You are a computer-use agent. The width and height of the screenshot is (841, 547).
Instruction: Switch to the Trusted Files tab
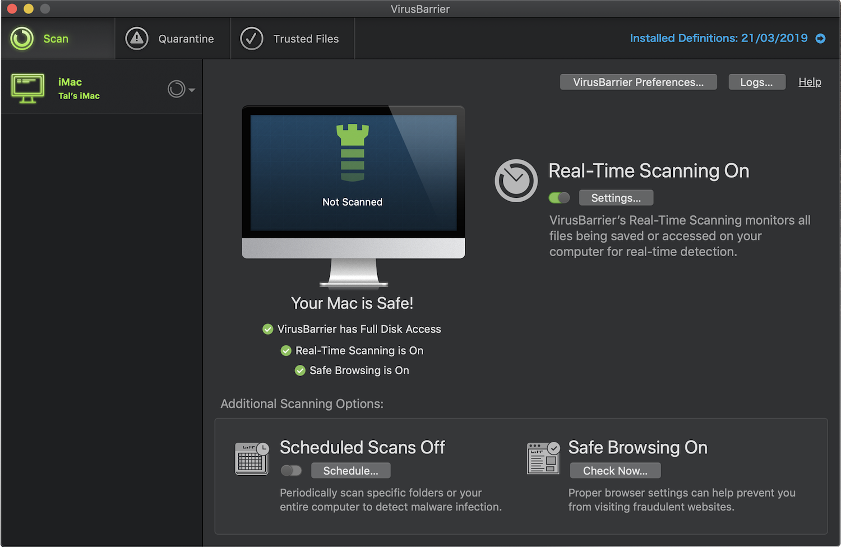point(306,39)
